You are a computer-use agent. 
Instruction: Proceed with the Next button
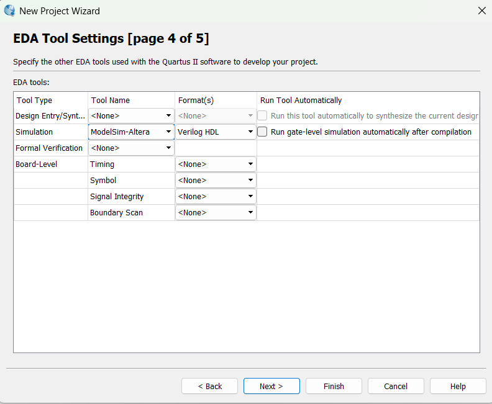(x=271, y=386)
